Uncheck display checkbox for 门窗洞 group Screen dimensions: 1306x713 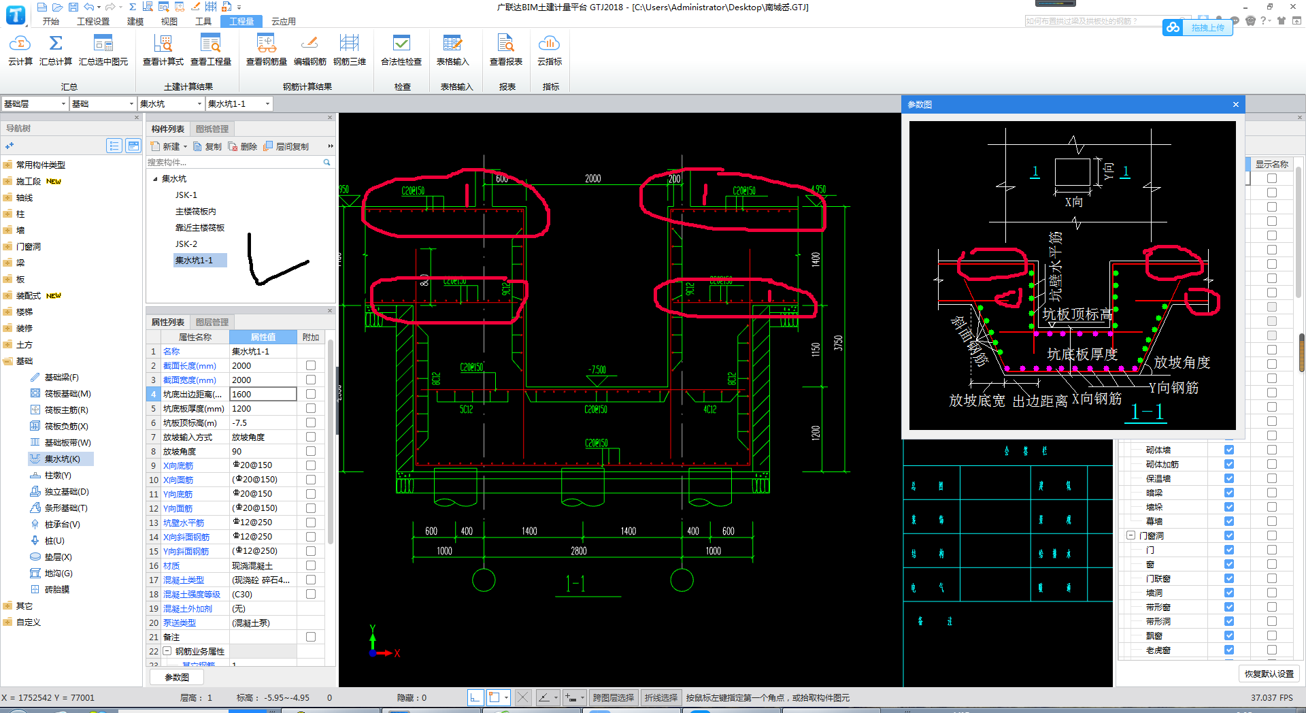pyautogui.click(x=1229, y=535)
